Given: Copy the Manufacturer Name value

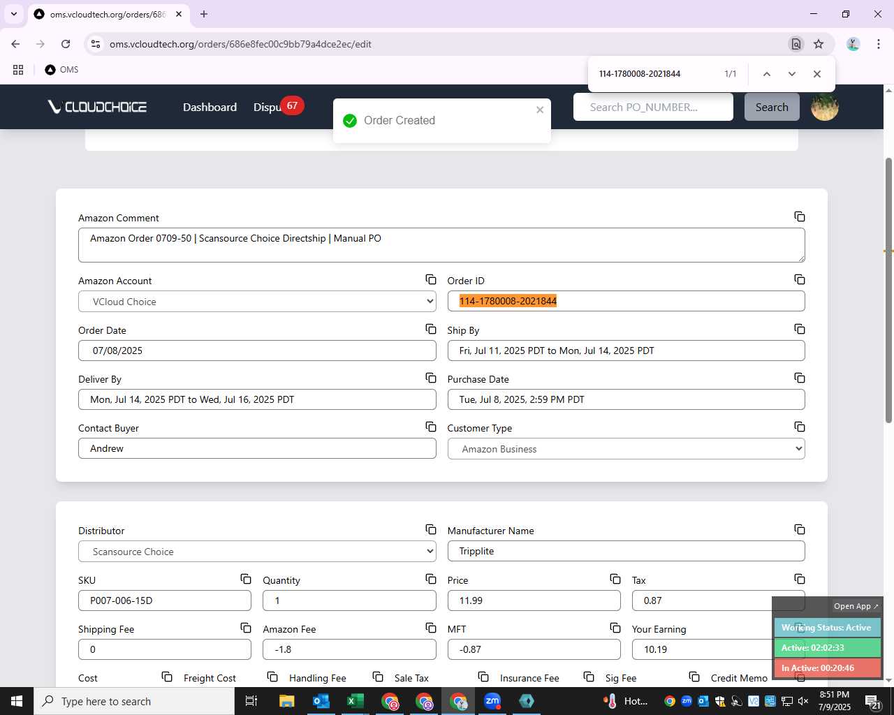Looking at the screenshot, I should pos(800,529).
